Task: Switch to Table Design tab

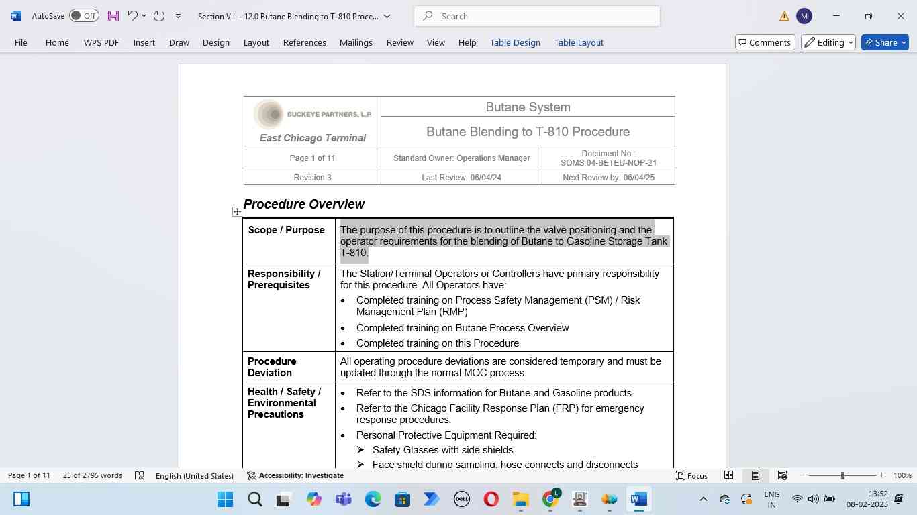Action: pyautogui.click(x=515, y=42)
